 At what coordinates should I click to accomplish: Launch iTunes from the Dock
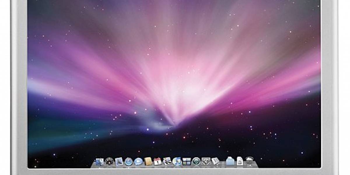coord(177,161)
